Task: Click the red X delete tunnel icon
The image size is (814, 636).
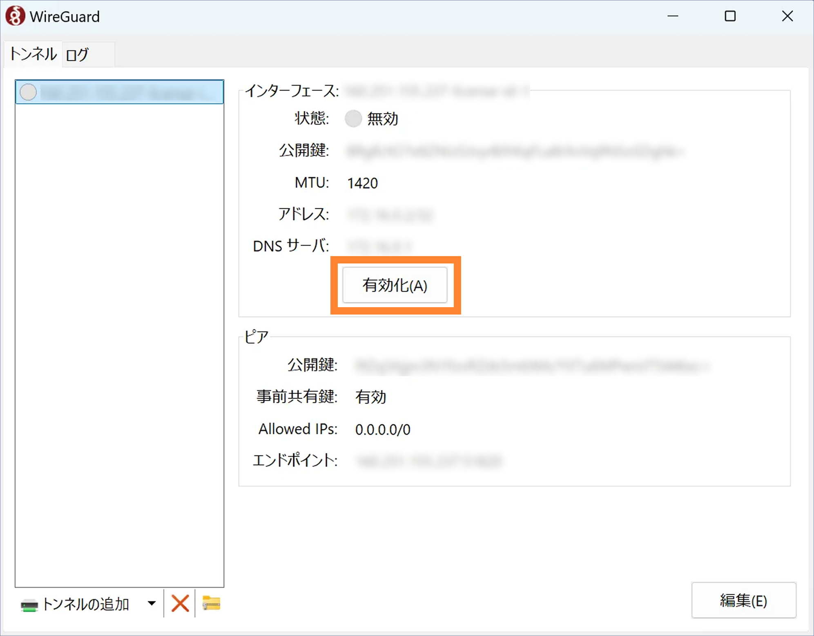Action: click(x=180, y=603)
